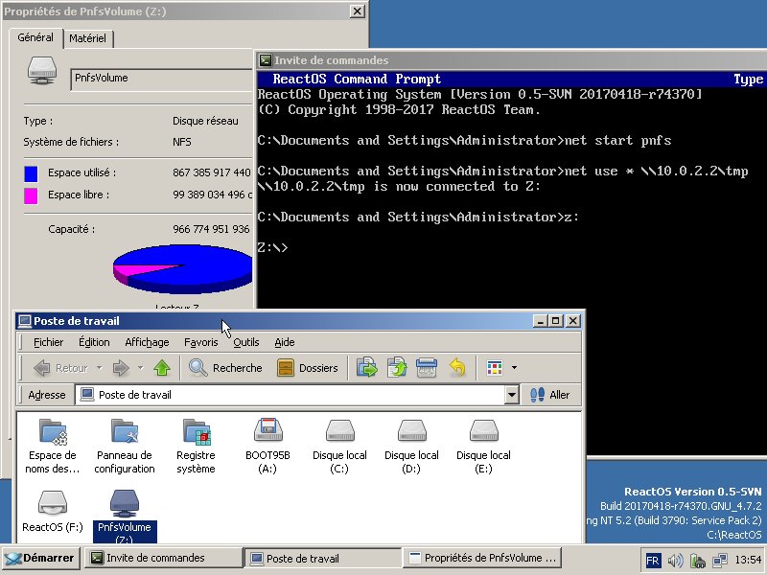Select Disque local (C:) drive
The width and height of the screenshot is (767, 575).
pos(339,447)
